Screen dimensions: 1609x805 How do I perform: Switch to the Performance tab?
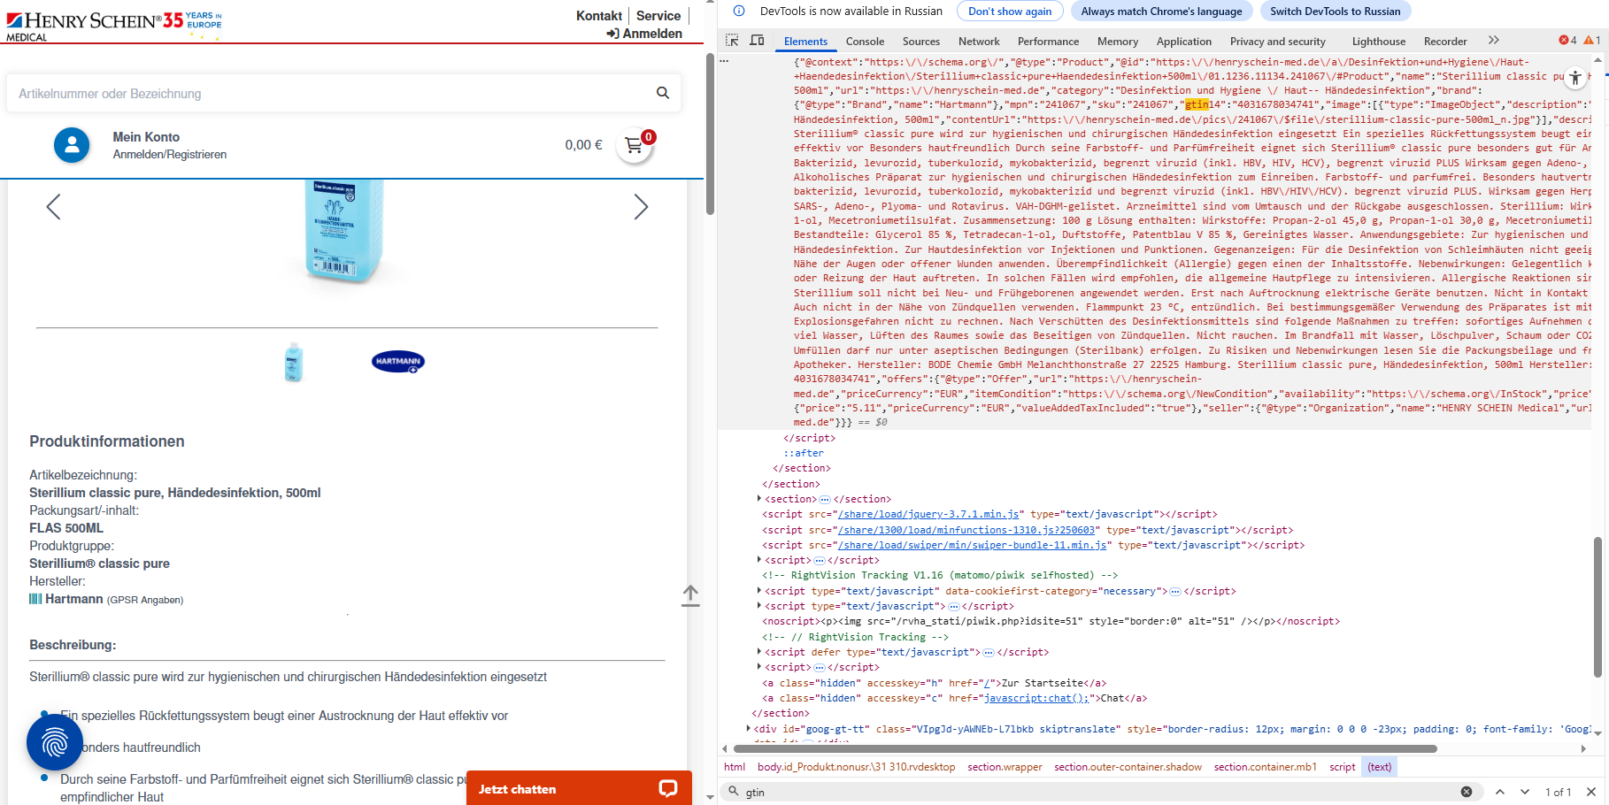(1048, 42)
